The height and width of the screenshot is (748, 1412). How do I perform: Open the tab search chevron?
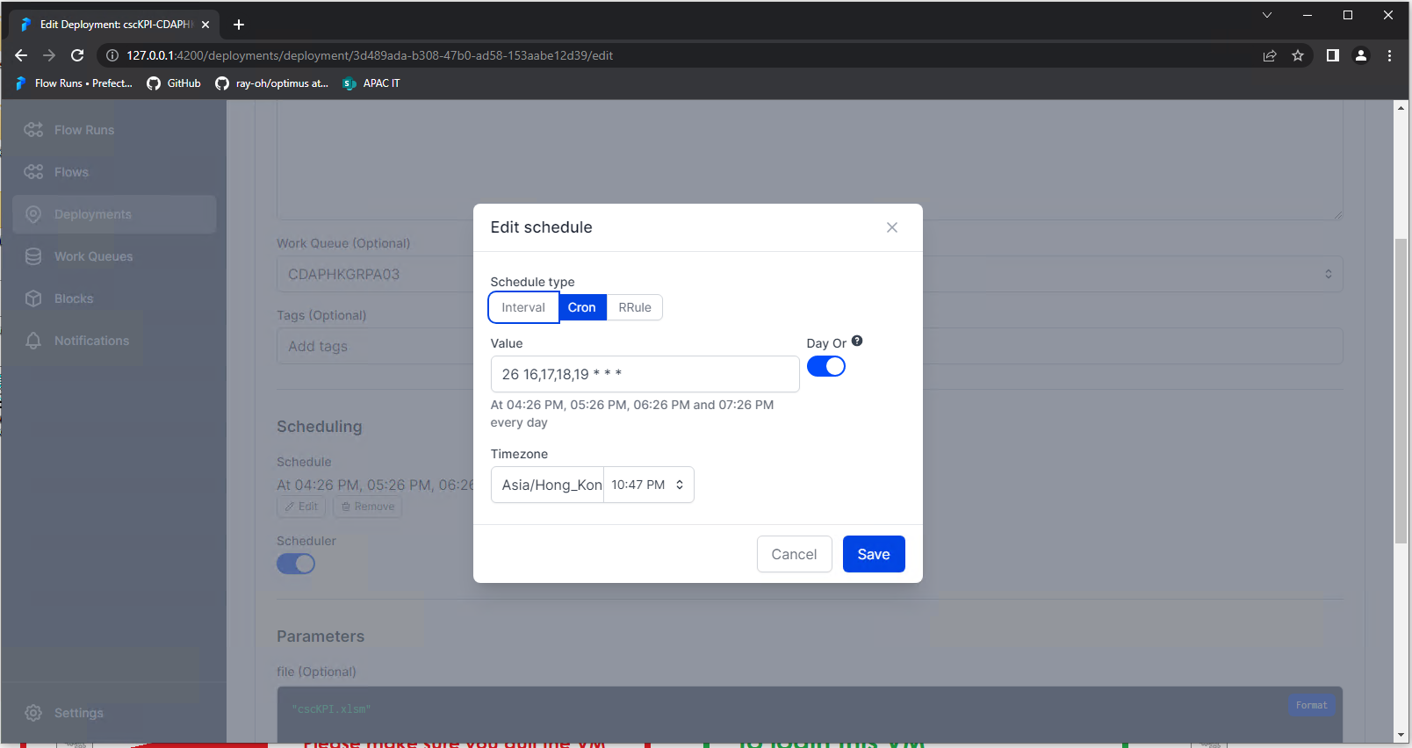[1267, 15]
